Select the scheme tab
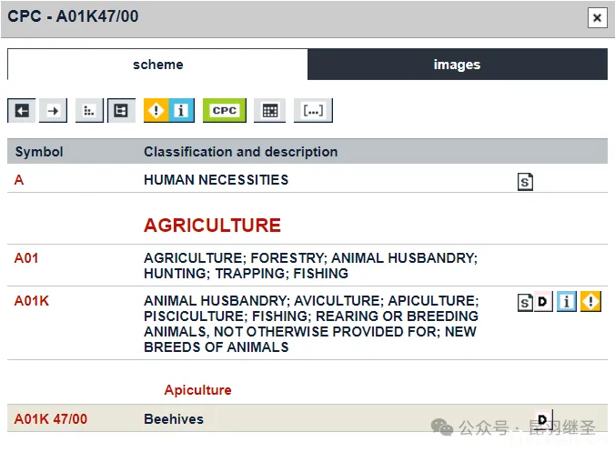The height and width of the screenshot is (452, 615). [x=157, y=65]
